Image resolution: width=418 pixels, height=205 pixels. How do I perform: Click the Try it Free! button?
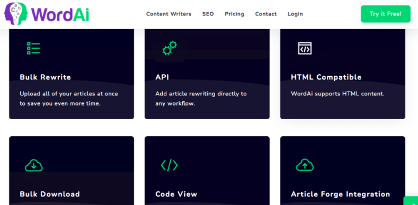click(386, 14)
